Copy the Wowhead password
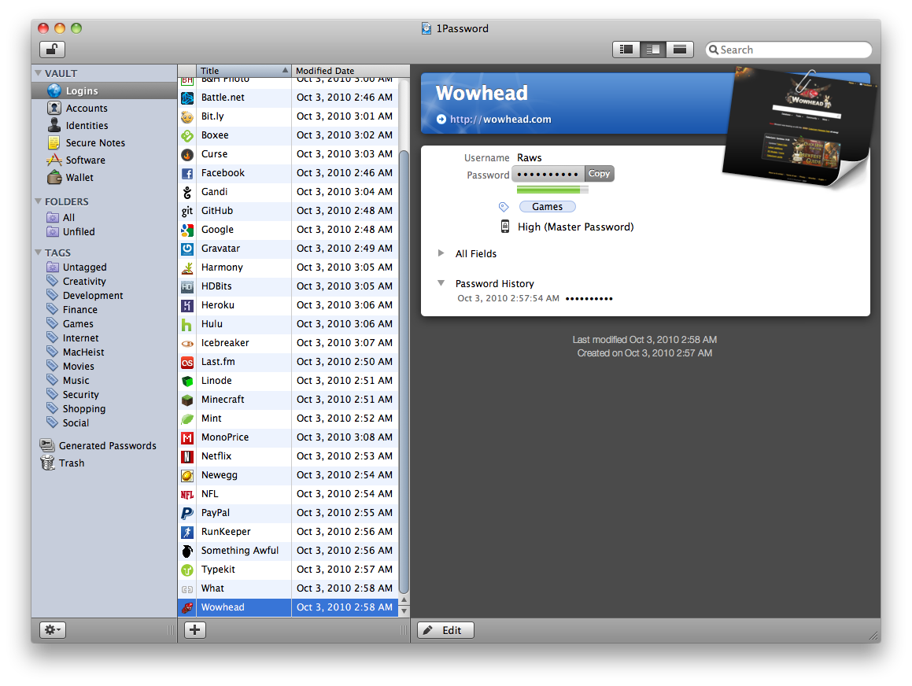This screenshot has height=686, width=912. (599, 174)
